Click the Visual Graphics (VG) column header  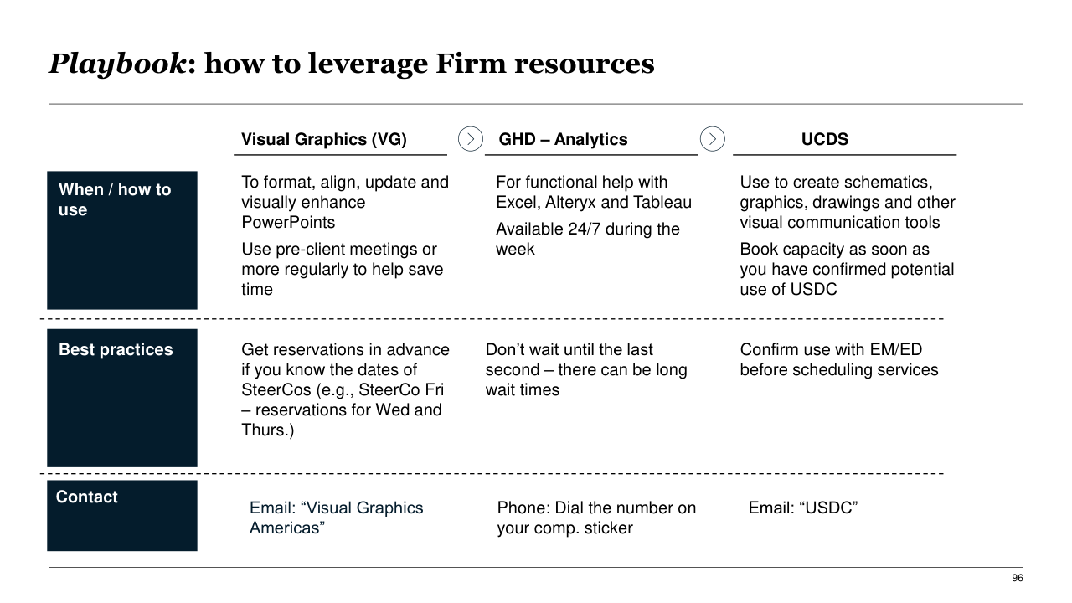click(x=324, y=140)
